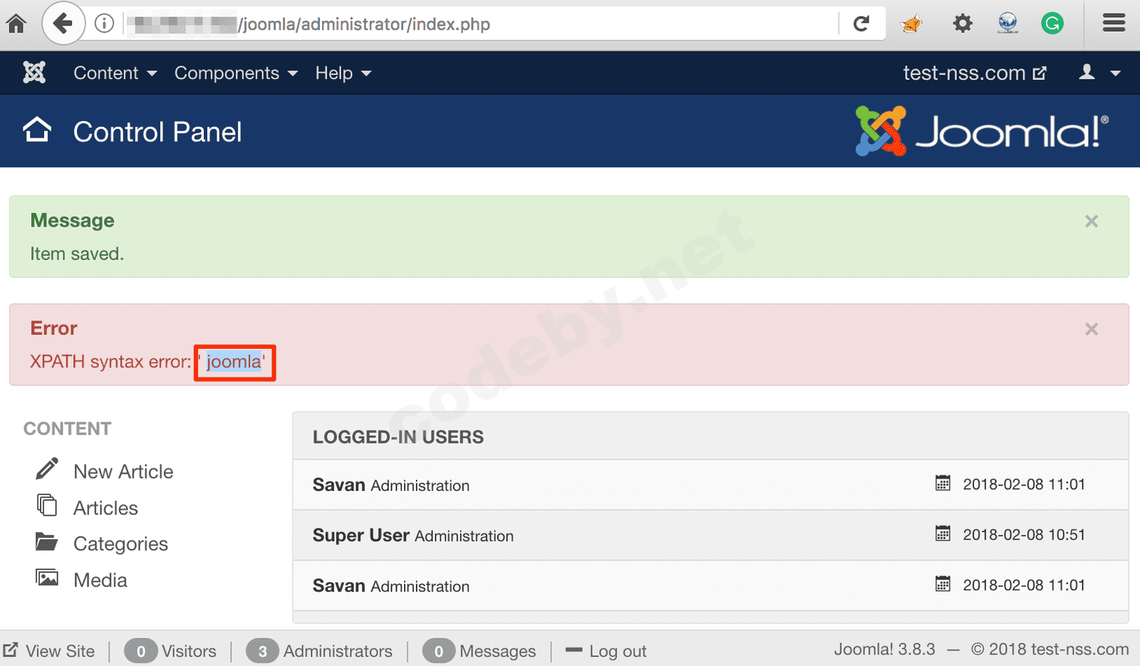
Task: Open the gear extension icon in browser toolbar
Action: click(x=963, y=24)
